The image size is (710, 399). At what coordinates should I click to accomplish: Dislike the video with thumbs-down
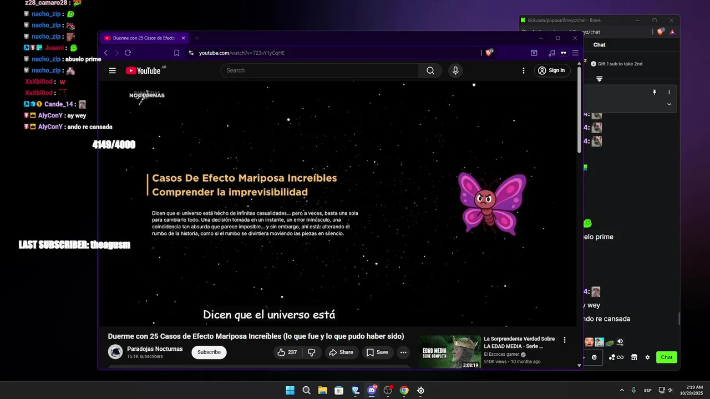312,352
